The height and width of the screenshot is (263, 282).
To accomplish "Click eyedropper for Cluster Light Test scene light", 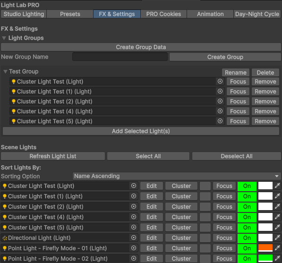I will click(277, 186).
